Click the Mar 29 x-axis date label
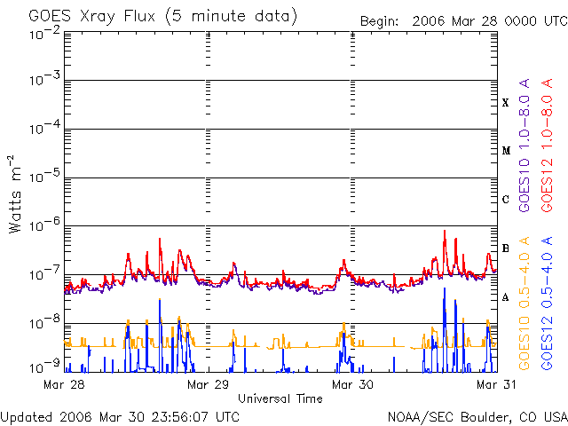568x426 pixels. [207, 385]
